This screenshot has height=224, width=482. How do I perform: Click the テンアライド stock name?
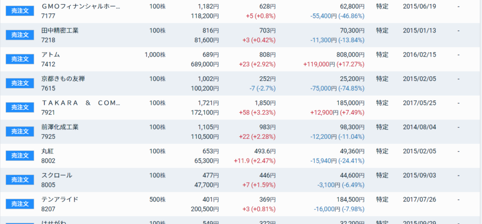[60, 199]
